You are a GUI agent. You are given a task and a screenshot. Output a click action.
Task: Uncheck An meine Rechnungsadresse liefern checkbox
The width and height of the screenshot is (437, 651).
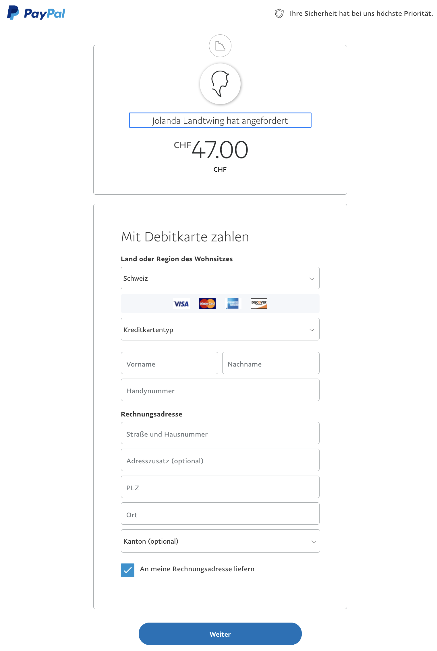128,570
